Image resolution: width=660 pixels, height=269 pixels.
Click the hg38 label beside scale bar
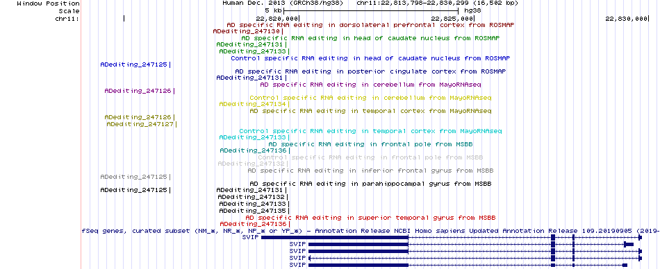472,11
